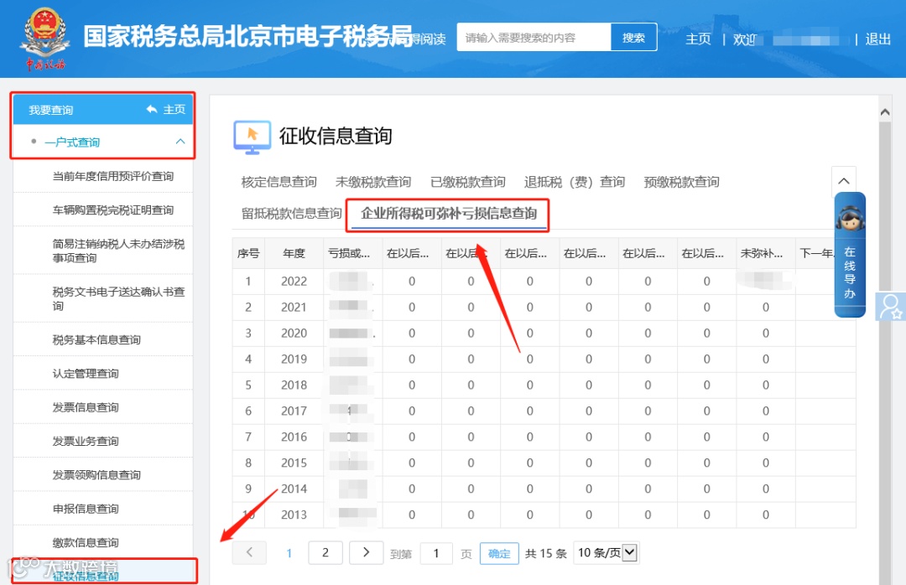Go to next page with right arrow
This screenshot has height=585, width=906.
coord(366,552)
